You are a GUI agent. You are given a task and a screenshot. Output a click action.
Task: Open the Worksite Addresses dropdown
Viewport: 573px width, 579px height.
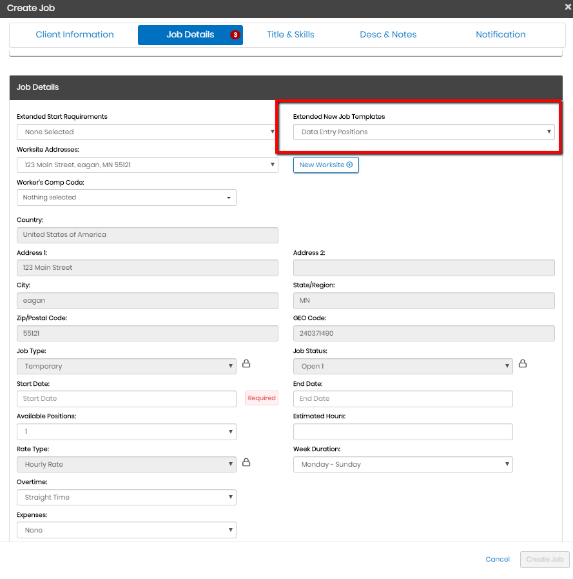coord(147,165)
